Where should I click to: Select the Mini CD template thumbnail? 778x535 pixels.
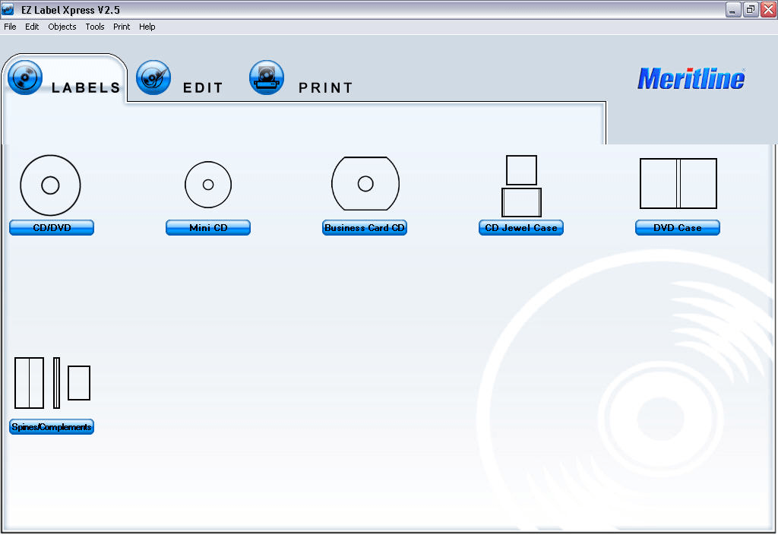[x=207, y=185]
